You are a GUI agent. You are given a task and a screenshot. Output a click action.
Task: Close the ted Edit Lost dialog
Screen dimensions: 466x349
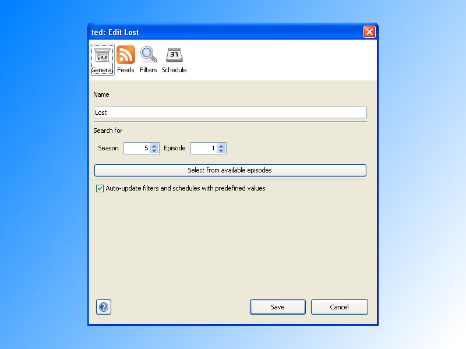[x=369, y=32]
